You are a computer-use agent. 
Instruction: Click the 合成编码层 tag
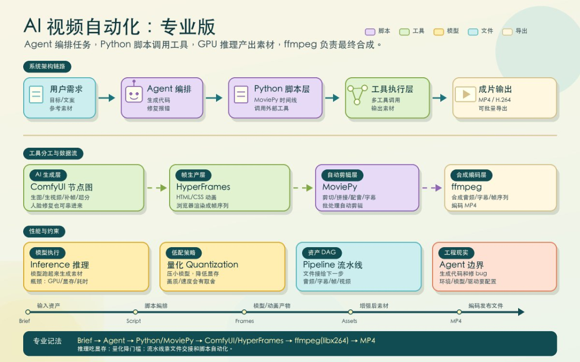pyautogui.click(x=471, y=175)
